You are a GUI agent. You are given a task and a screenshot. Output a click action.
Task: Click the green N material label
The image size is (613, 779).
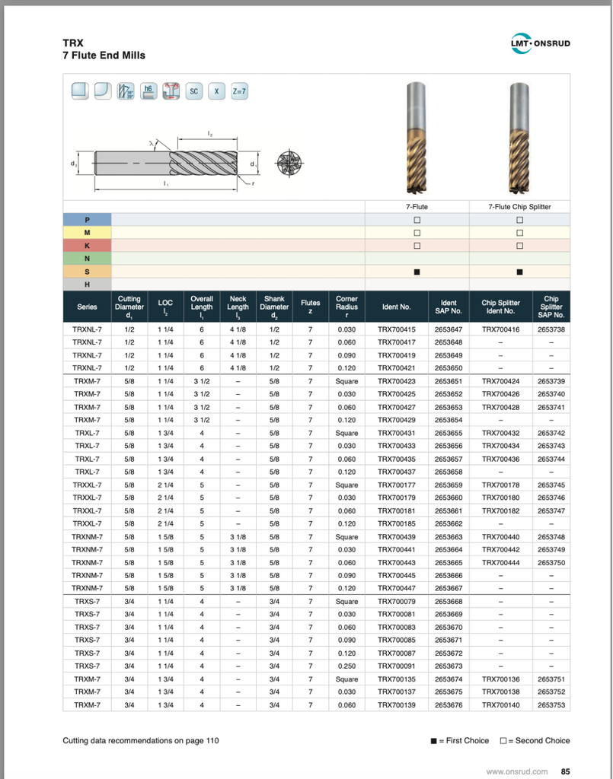pos(87,259)
